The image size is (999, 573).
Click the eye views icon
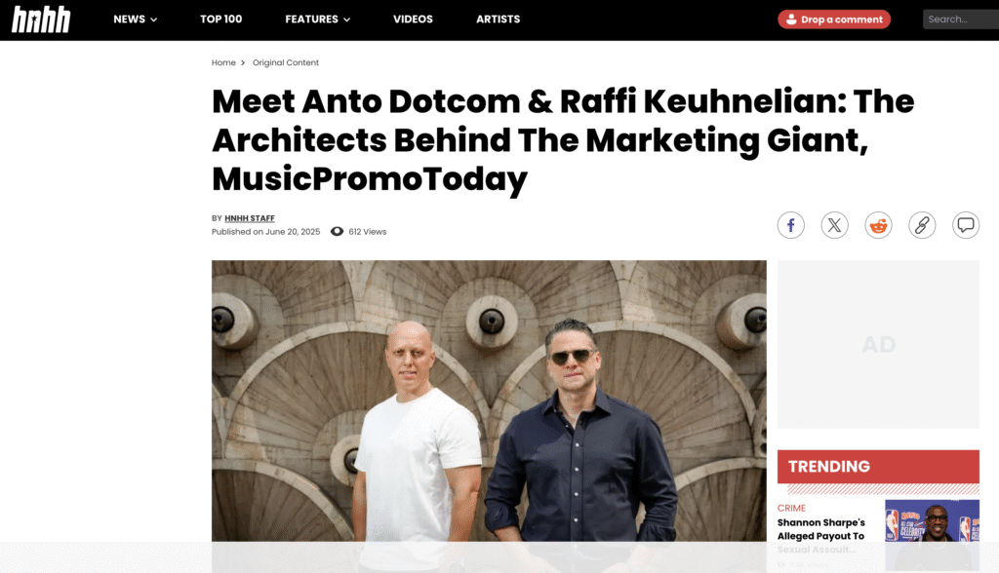(x=337, y=232)
